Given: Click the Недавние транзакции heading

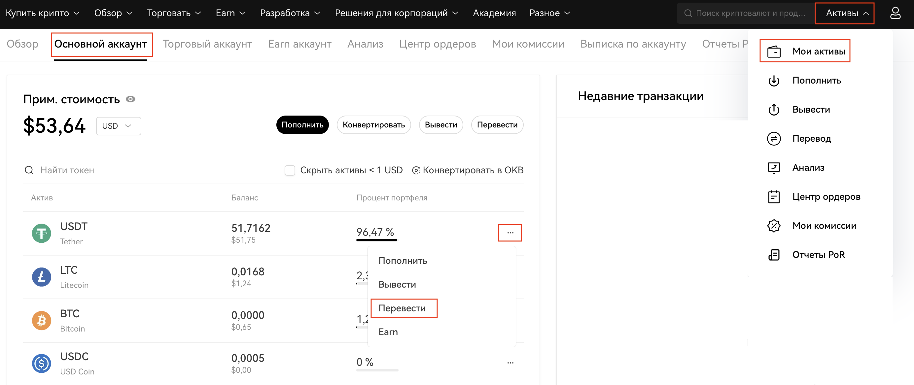Looking at the screenshot, I should tap(641, 96).
